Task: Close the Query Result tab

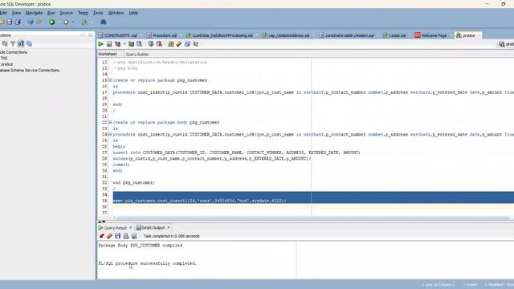Action: tap(130, 227)
